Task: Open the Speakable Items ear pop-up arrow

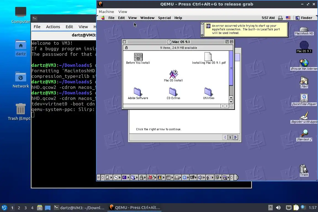Action: 221,177
